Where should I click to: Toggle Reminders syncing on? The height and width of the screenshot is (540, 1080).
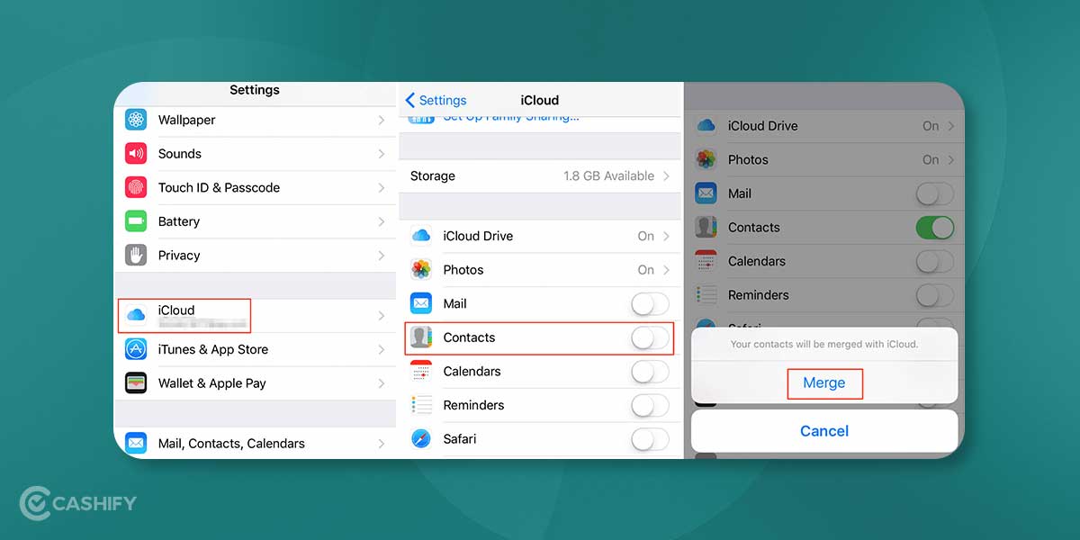tap(650, 405)
